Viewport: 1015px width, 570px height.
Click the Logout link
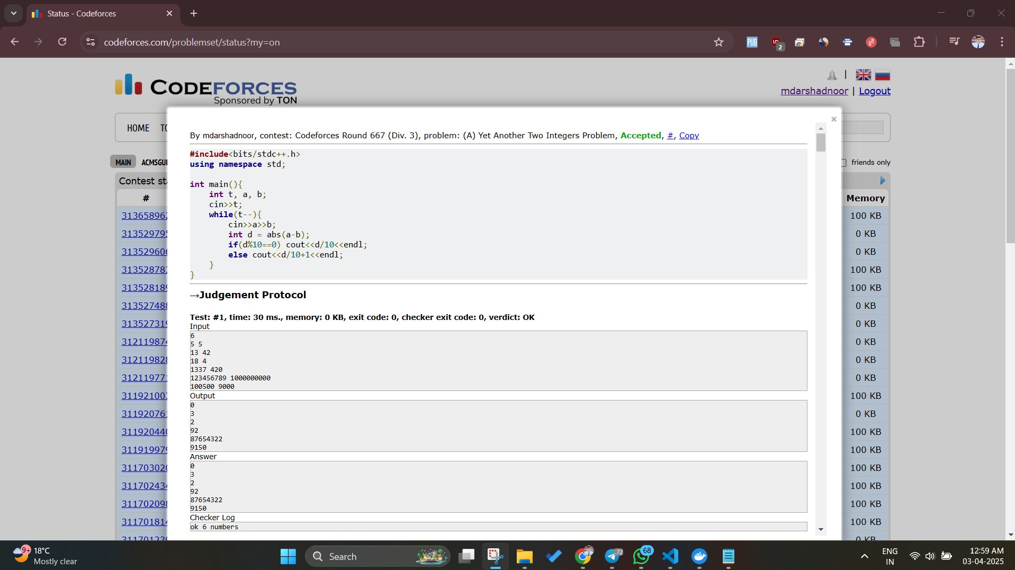point(874,91)
